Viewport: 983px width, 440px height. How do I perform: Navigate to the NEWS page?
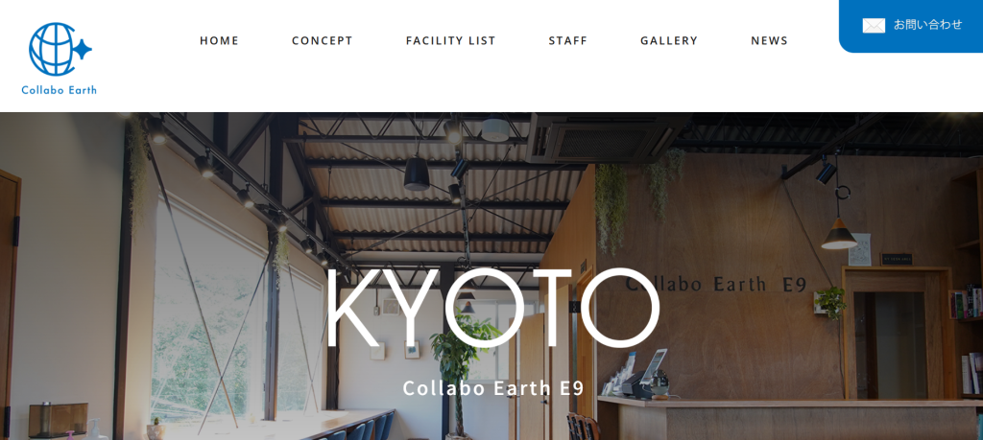pyautogui.click(x=769, y=40)
